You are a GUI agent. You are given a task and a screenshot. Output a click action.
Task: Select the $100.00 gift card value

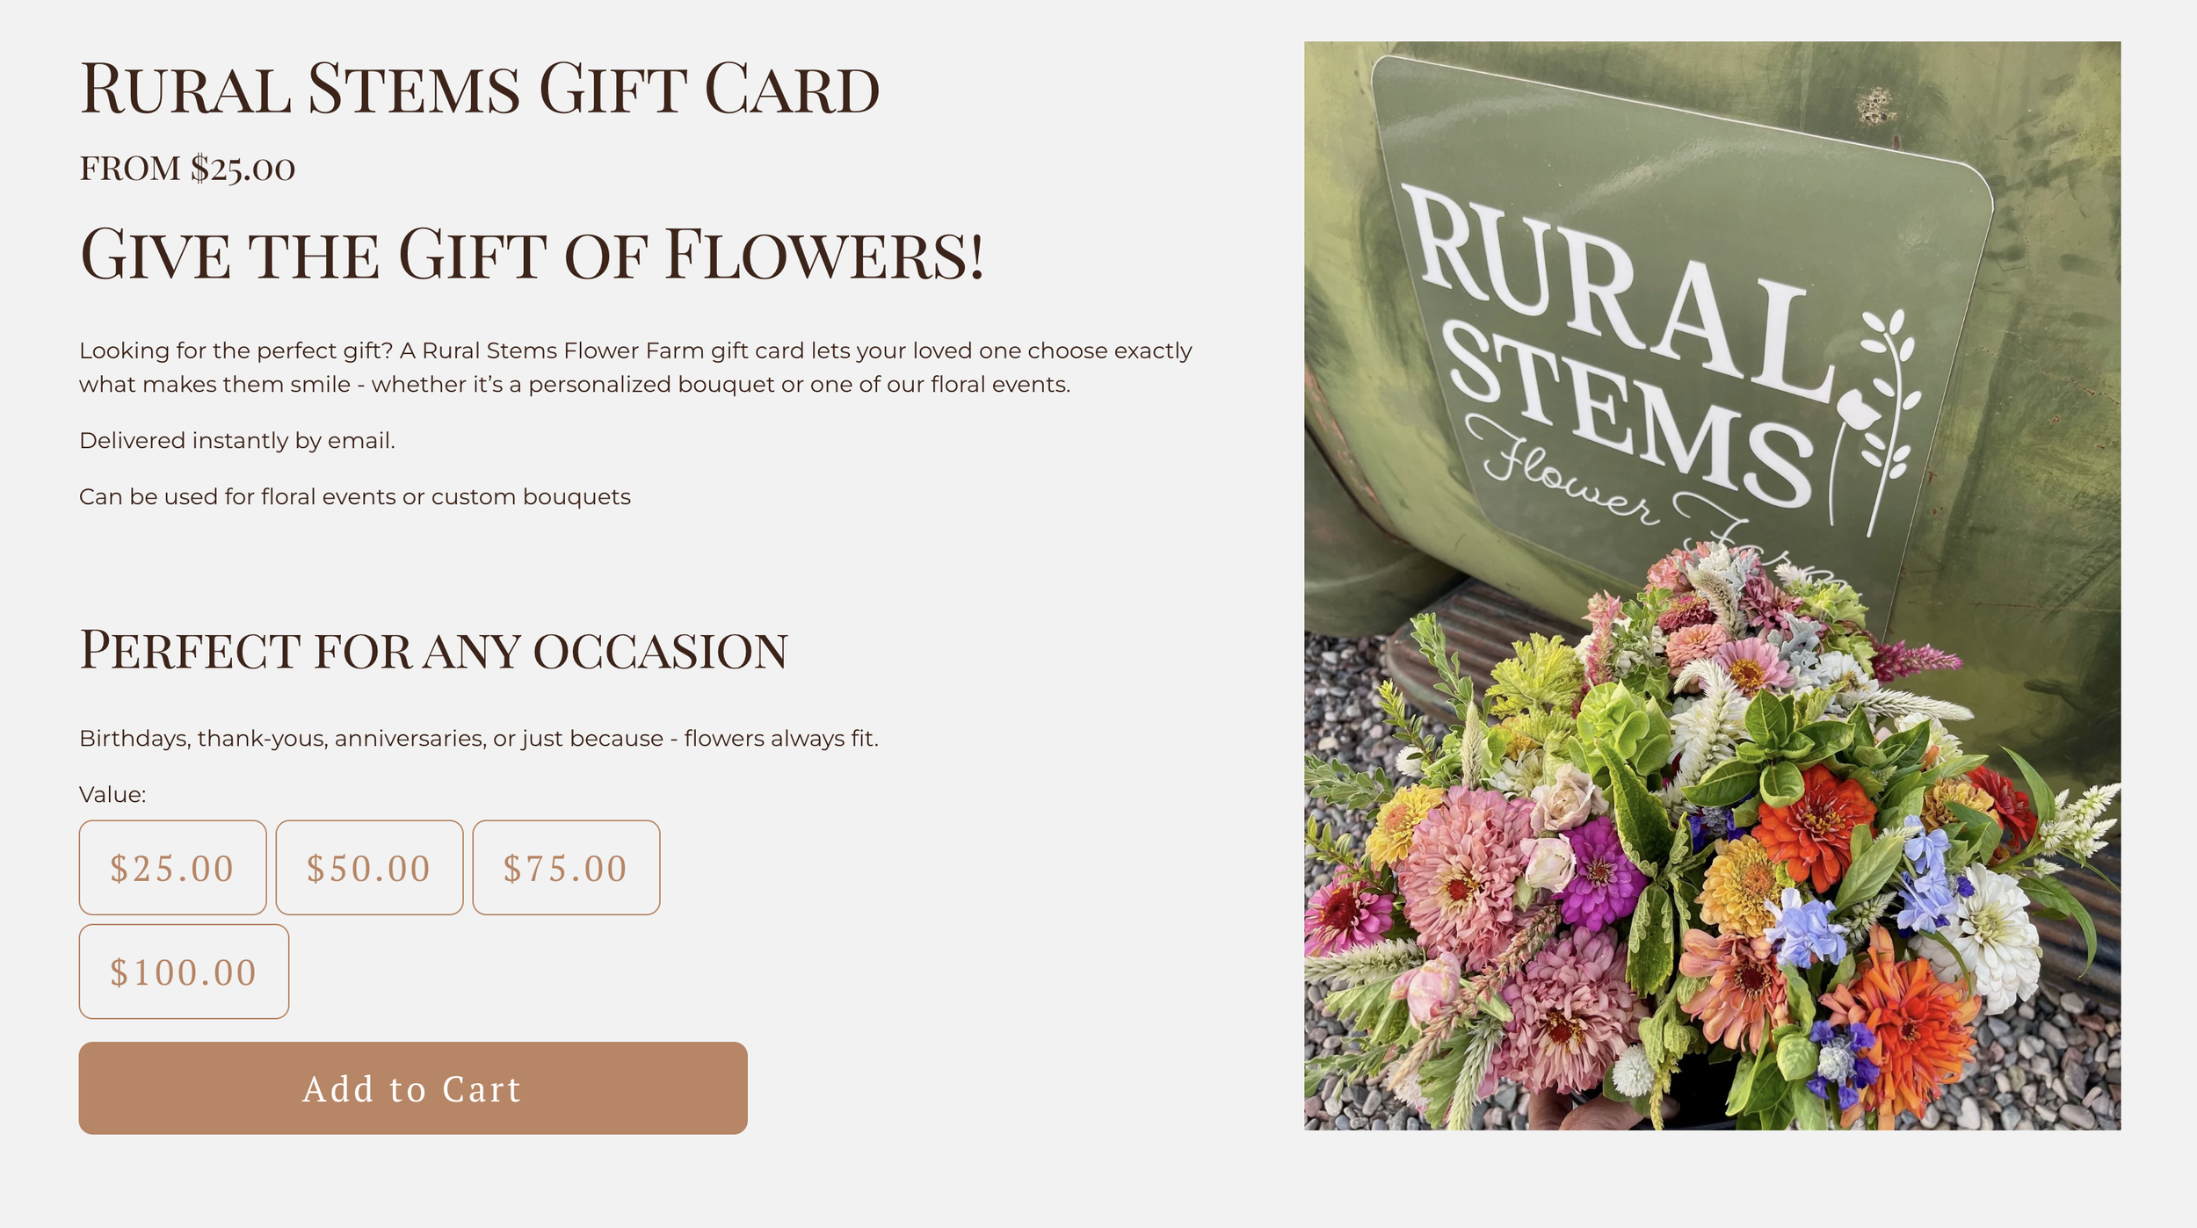(x=184, y=972)
